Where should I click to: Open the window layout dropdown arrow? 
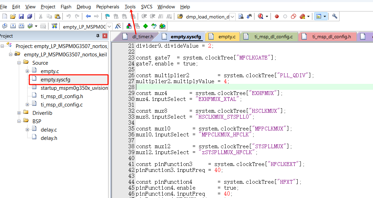pos(325,16)
